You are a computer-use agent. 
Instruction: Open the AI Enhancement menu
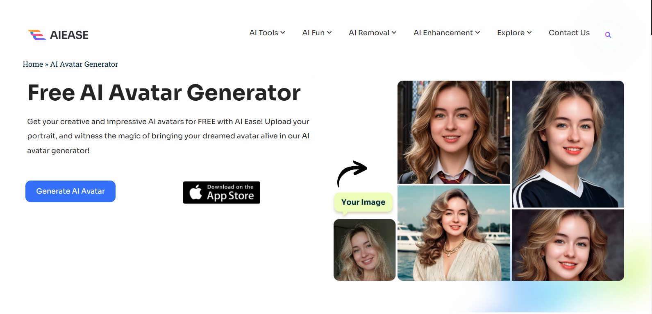pos(447,33)
